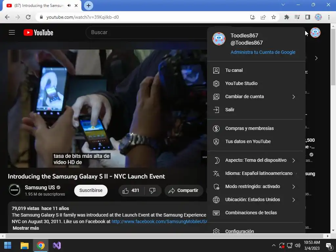The height and width of the screenshot is (252, 336).
Task: Open Tus datos en YouTube
Action: pyautogui.click(x=256, y=141)
